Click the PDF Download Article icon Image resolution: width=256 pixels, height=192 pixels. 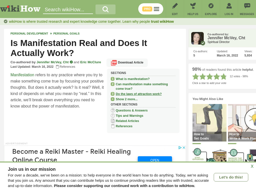pos(114,62)
